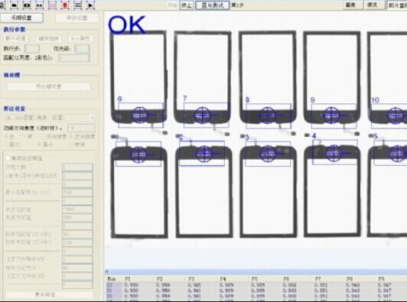Click the red record marker icon
The height and width of the screenshot is (302, 407).
65,5
